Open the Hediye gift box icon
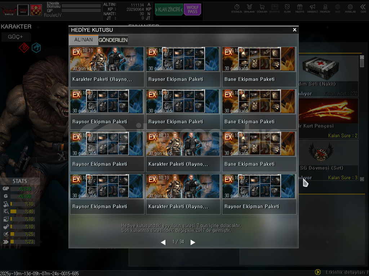Image resolution: width=369 pixels, height=276 pixels. point(300,8)
